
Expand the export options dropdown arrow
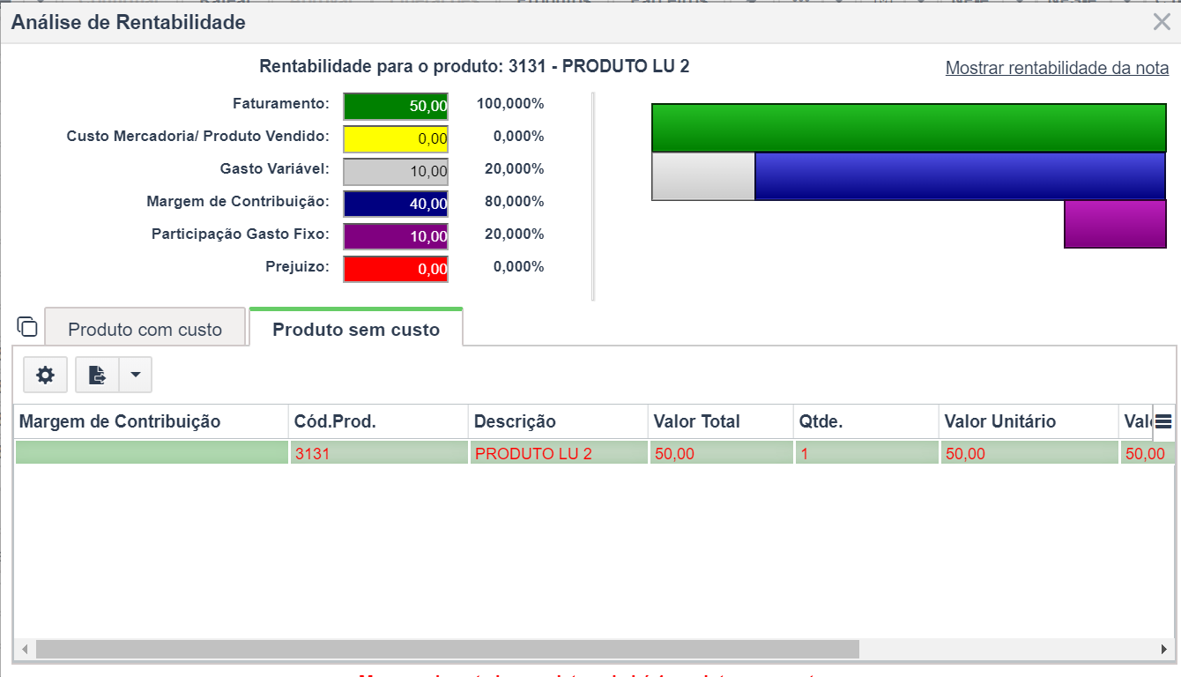click(x=135, y=375)
